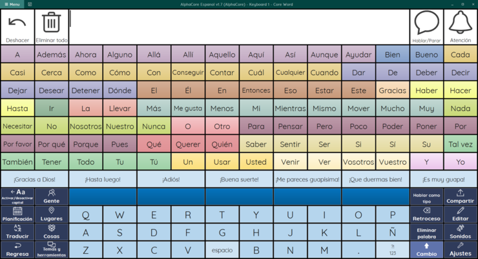Click the Deshacer undo arrow button

(17, 27)
